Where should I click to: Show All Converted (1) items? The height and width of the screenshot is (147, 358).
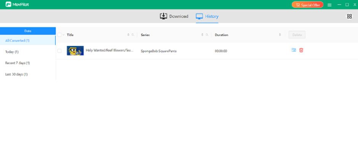(28, 40)
